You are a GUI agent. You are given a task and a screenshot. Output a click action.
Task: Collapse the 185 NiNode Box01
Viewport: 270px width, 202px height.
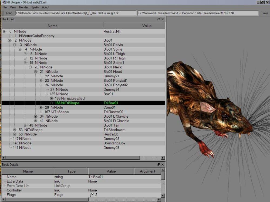click(x=46, y=94)
